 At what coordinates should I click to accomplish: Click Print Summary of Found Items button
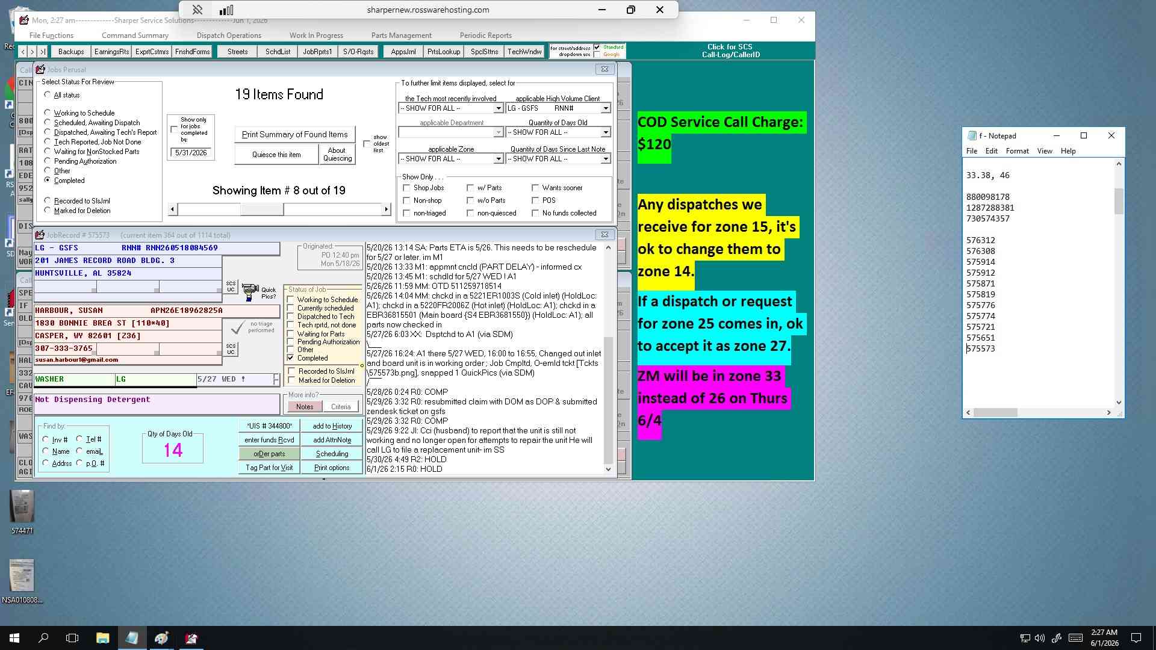295,134
